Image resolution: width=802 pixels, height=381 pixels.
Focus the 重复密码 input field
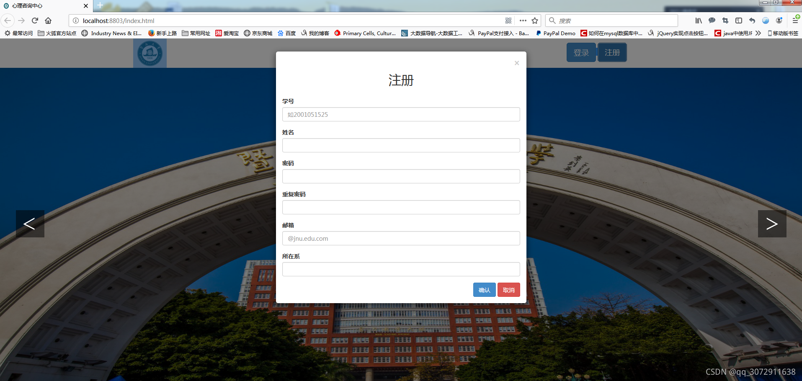(401, 207)
